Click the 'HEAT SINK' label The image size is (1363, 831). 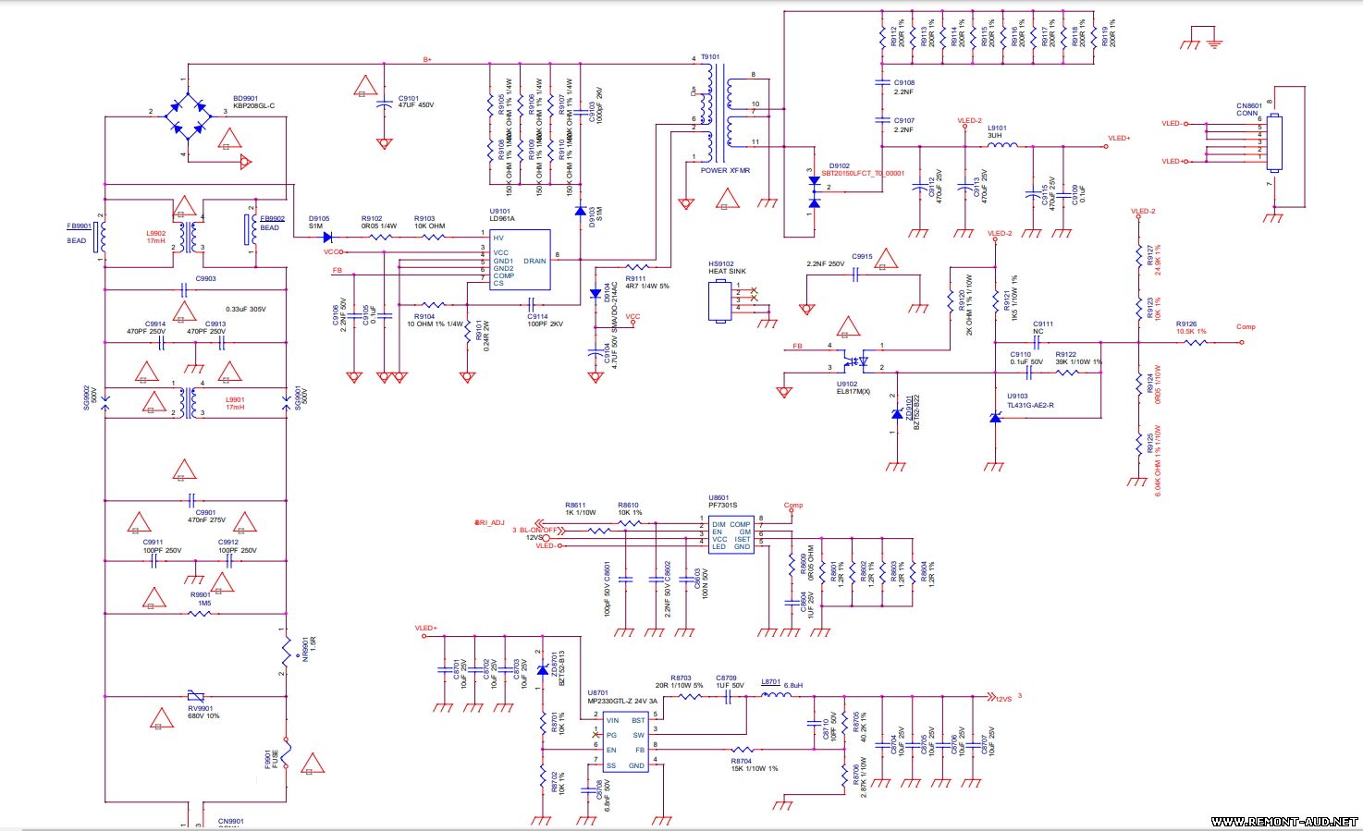point(727,271)
